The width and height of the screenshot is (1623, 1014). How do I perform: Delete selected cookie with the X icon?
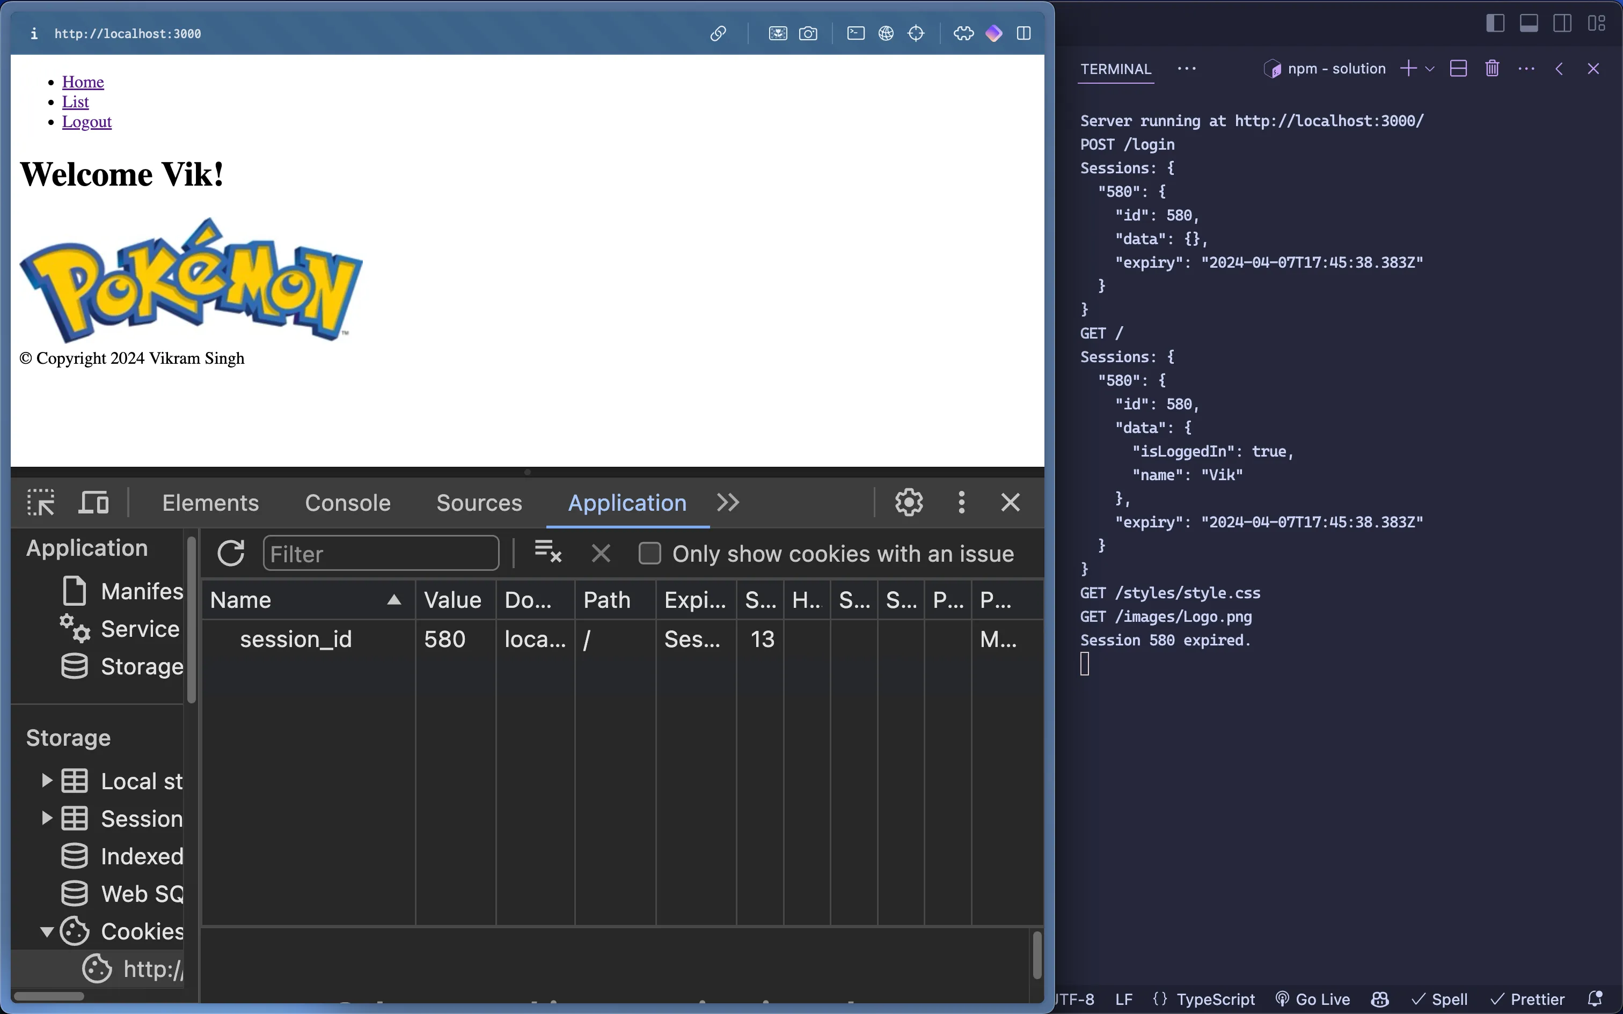[601, 553]
